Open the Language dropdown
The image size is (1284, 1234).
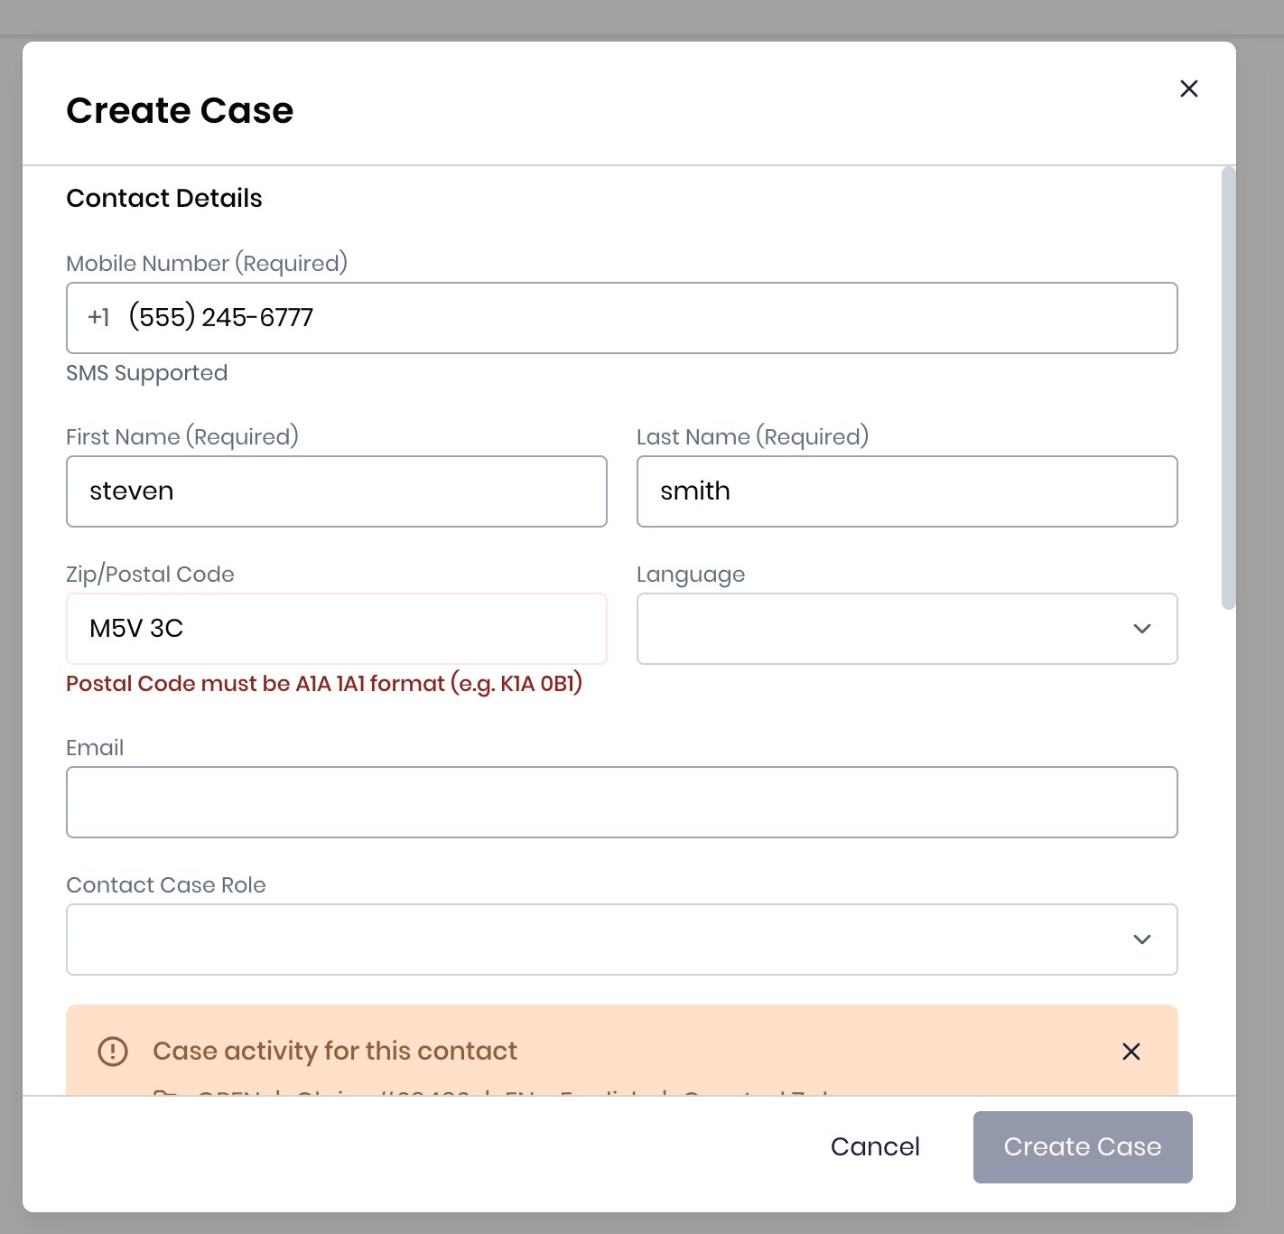point(907,629)
